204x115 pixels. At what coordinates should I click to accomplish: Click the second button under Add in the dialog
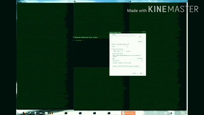(141, 42)
